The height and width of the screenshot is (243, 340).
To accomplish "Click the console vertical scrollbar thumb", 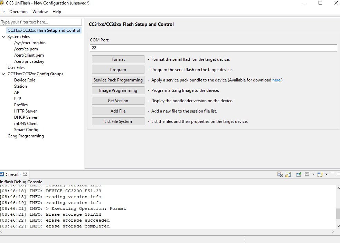I will 338,214.
